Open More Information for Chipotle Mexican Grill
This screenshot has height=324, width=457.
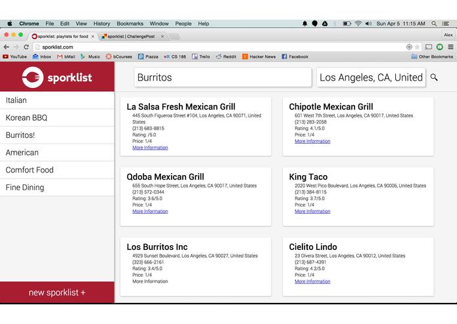312,141
